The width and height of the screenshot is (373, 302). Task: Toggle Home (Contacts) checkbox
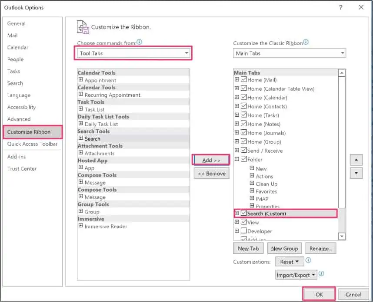click(243, 106)
